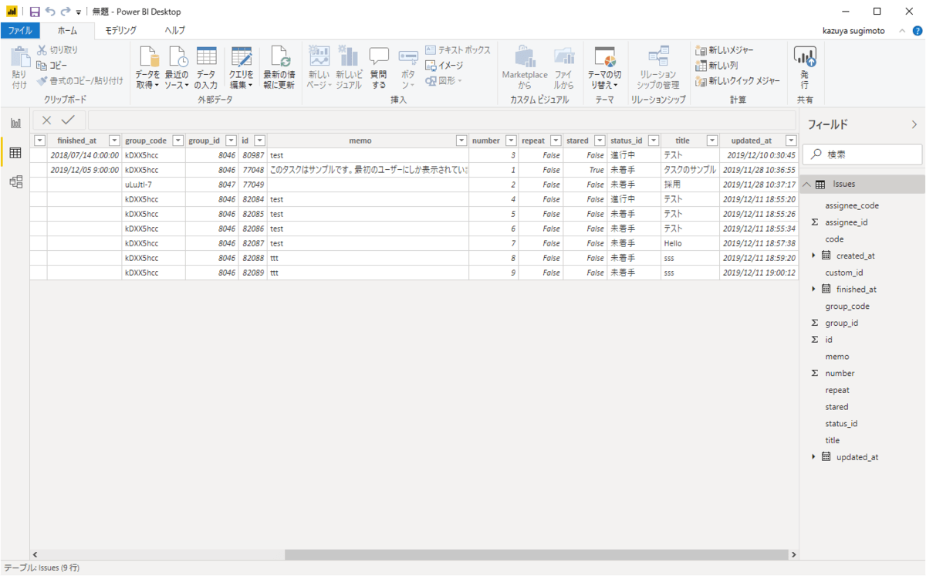Click the Fields 検索 search box

(x=863, y=154)
